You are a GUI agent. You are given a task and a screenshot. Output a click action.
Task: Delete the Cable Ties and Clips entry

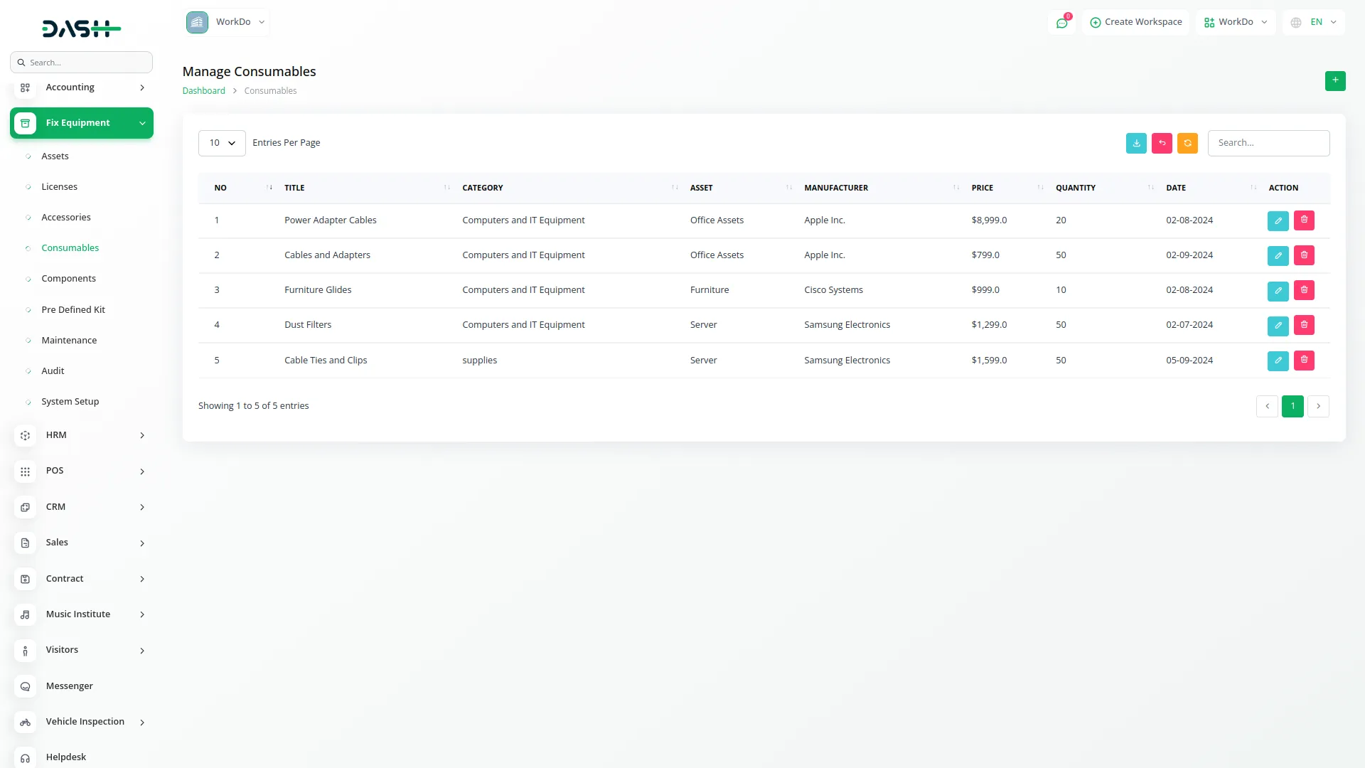click(1304, 361)
